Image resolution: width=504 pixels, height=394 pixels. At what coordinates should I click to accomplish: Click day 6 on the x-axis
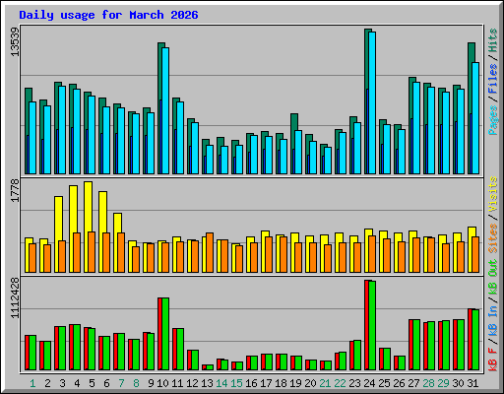coord(106,383)
